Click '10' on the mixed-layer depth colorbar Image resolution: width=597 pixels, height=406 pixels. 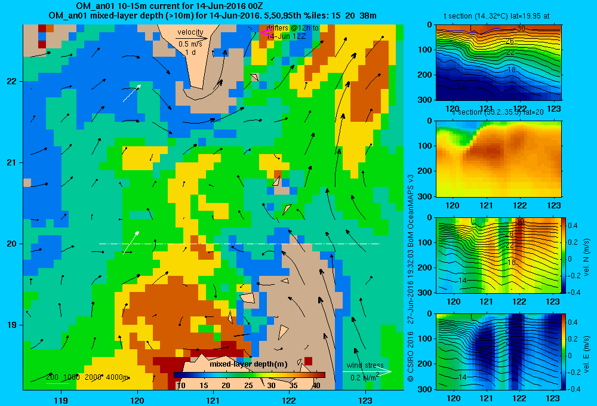(x=181, y=386)
